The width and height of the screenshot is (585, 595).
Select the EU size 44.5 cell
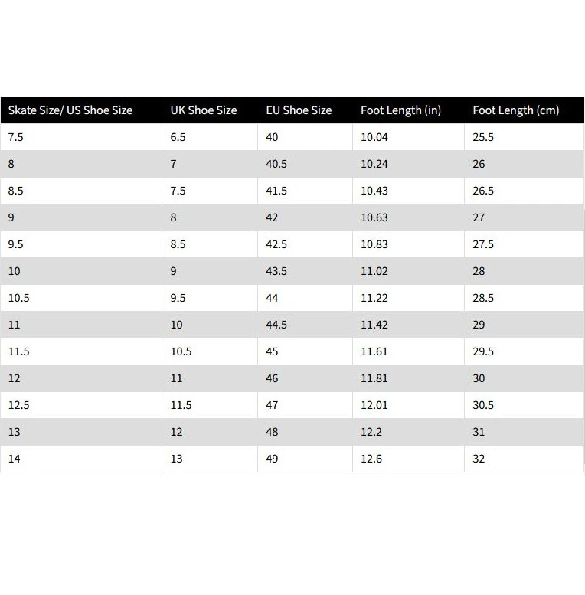point(276,325)
